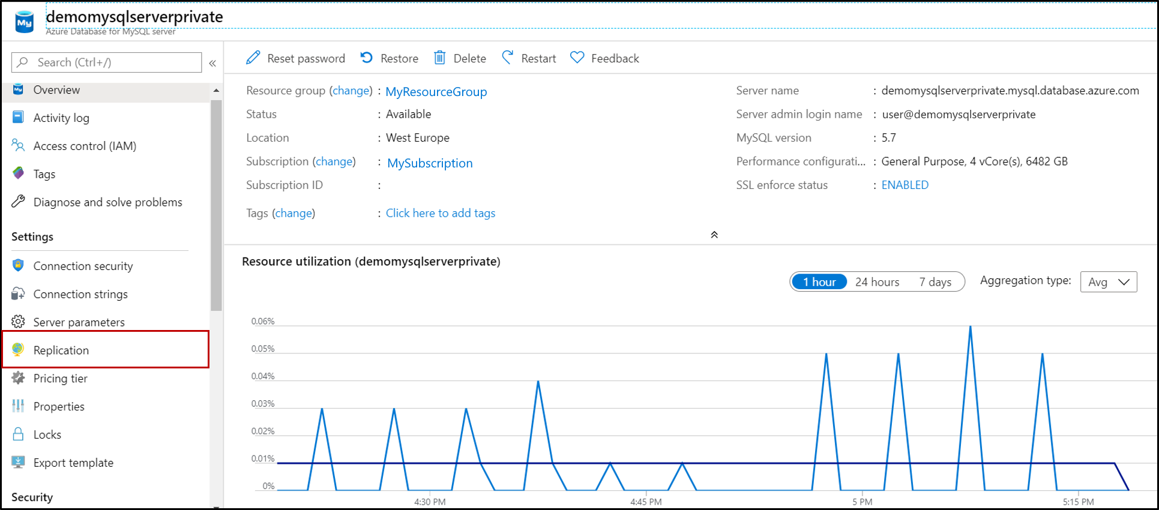Click the Locks padlock icon
Viewport: 1159px width, 510px height.
pos(18,434)
